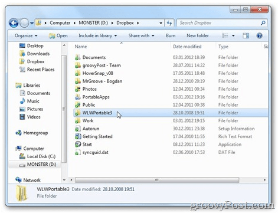Toggle the preview pane icon
Image resolution: width=278 pixels, height=213 pixels.
click(246, 35)
